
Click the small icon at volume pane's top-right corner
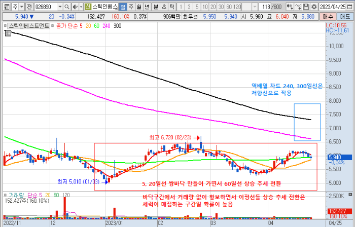350,195
